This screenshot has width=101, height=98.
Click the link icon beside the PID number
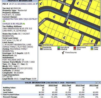37,4
